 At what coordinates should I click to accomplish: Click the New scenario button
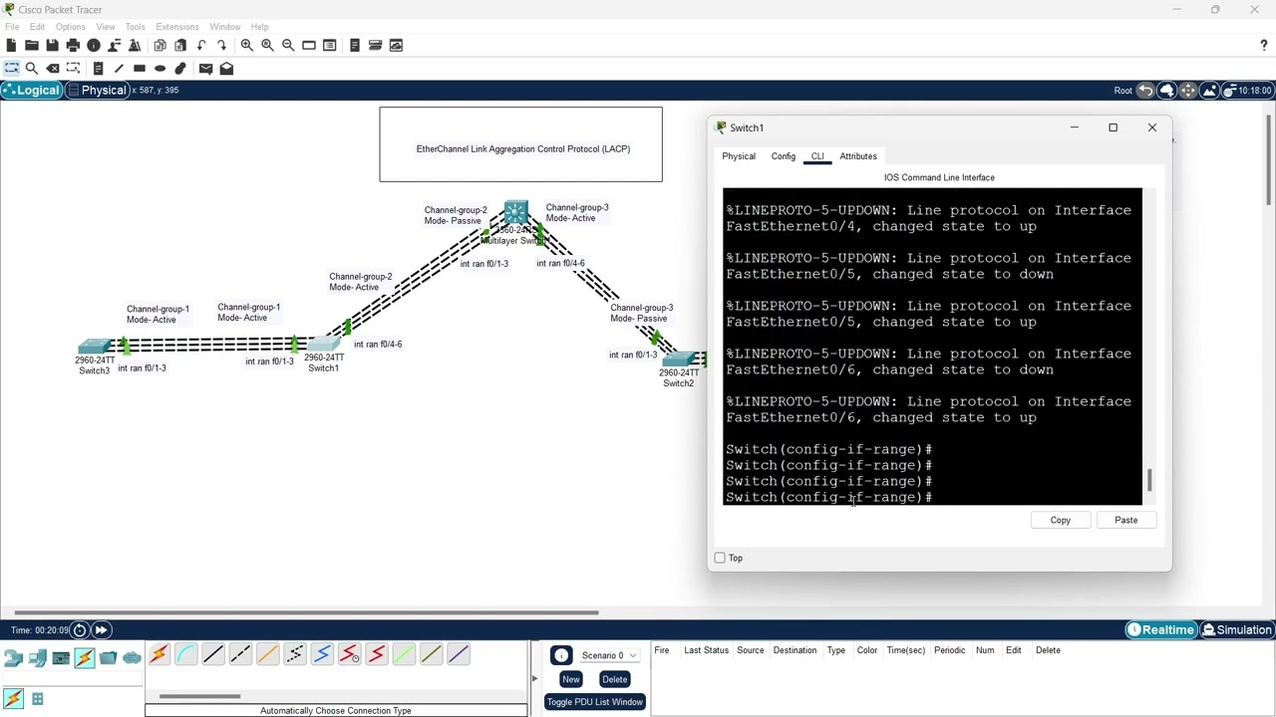(570, 679)
